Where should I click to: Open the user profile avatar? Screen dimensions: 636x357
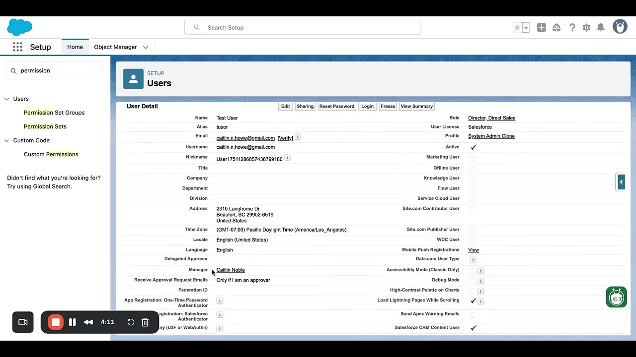coord(620,27)
